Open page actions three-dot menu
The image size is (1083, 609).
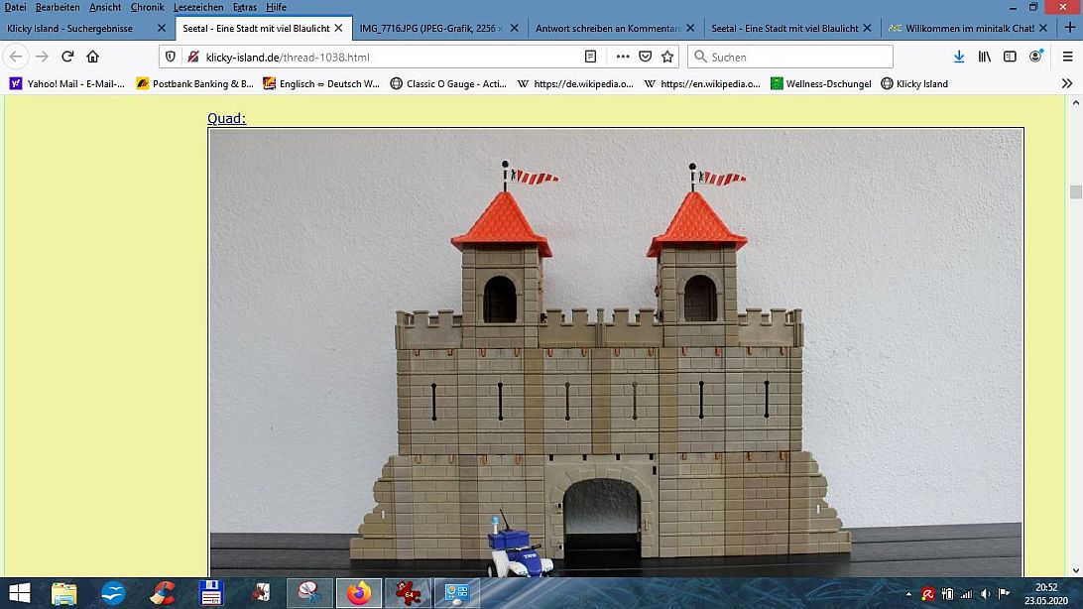pyautogui.click(x=622, y=57)
